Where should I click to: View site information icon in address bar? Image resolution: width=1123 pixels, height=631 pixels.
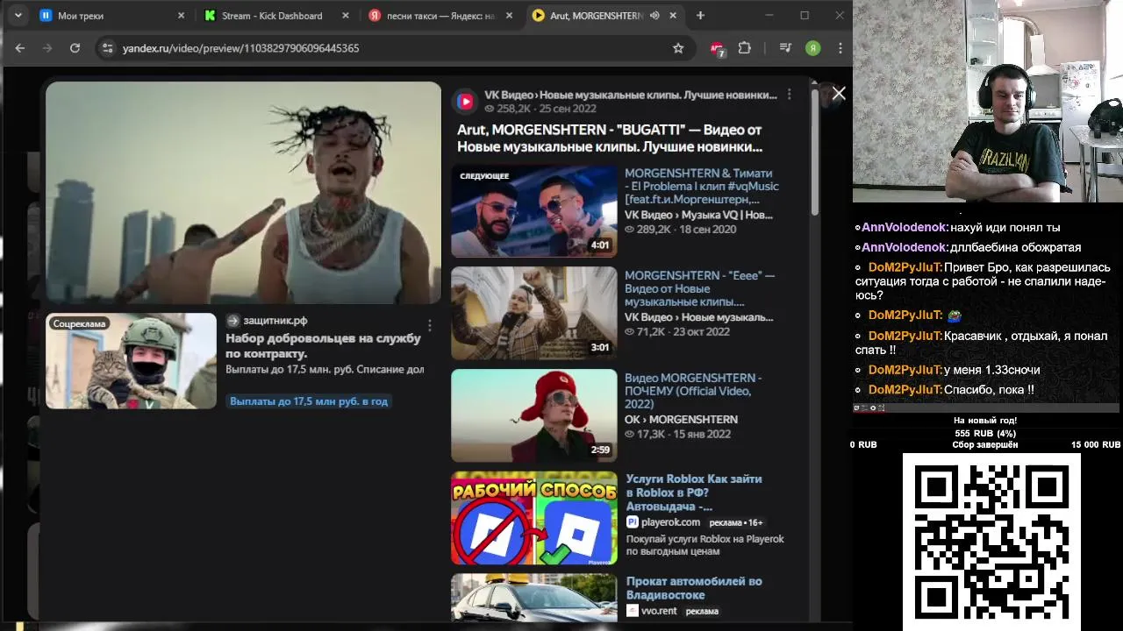107,48
